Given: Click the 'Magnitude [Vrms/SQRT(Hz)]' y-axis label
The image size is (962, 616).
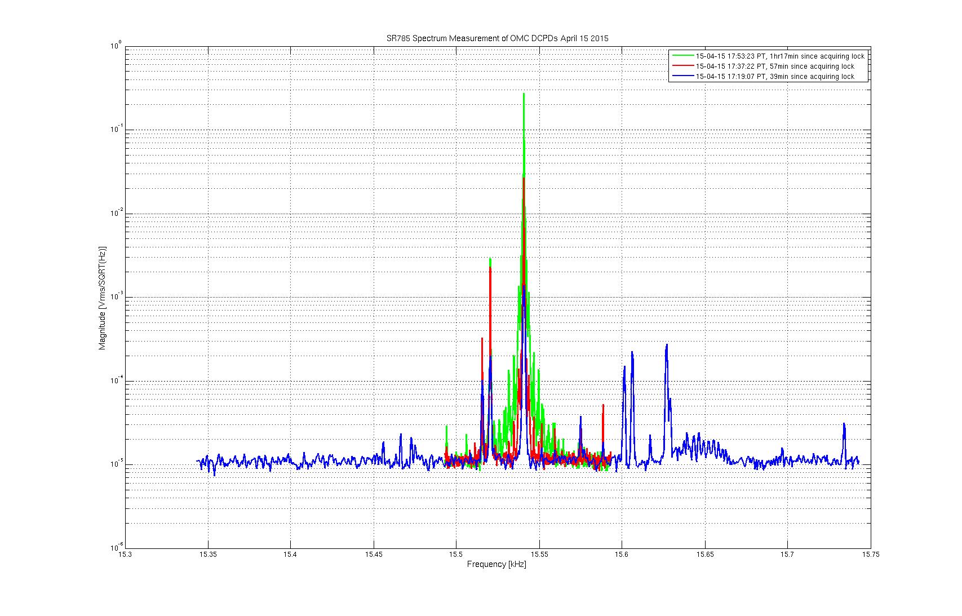Looking at the screenshot, I should pos(103,298).
